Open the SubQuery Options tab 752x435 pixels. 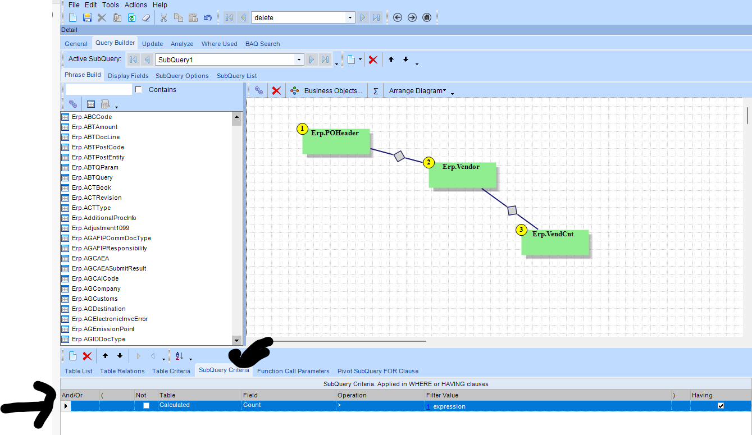[x=182, y=76]
